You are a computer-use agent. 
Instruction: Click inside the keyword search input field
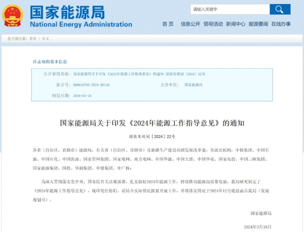(x=229, y=9)
